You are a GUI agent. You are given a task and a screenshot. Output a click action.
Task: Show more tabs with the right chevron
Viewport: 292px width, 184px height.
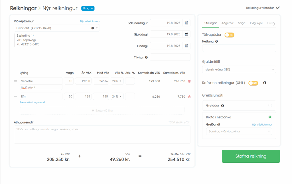click(x=274, y=24)
